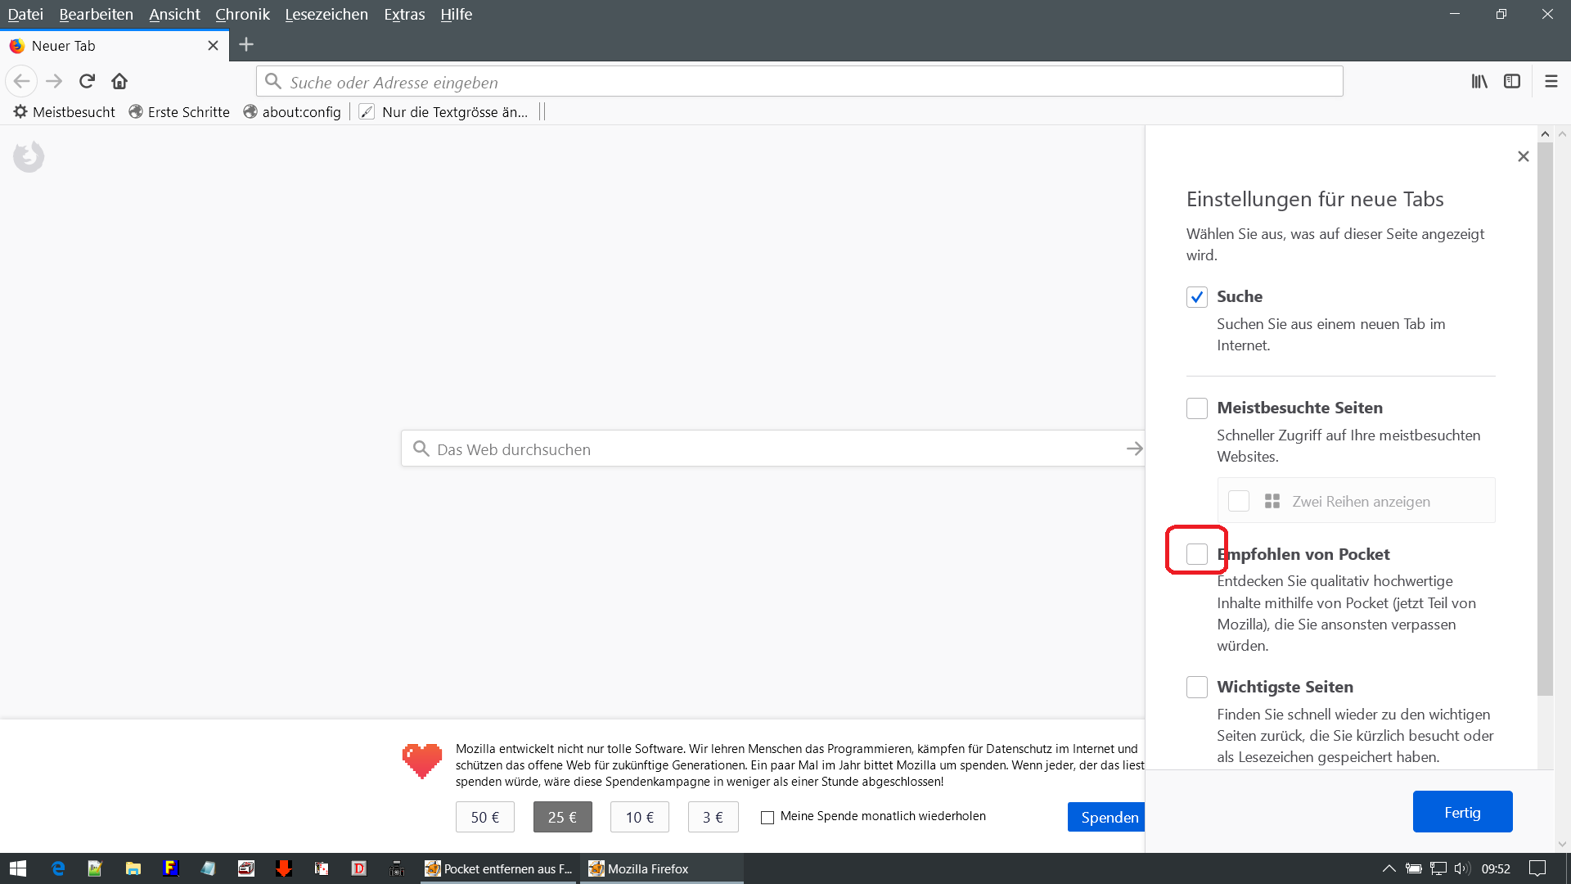Open the Chronik menu

click(x=242, y=14)
